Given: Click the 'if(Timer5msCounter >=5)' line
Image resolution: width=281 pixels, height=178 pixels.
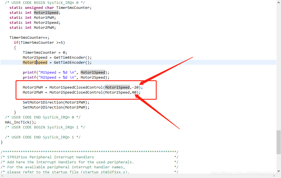Looking at the screenshot, I should 40,43.
